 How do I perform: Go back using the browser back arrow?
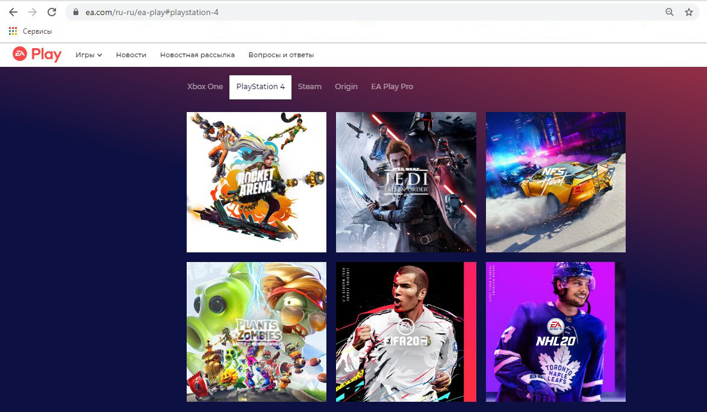pos(13,12)
